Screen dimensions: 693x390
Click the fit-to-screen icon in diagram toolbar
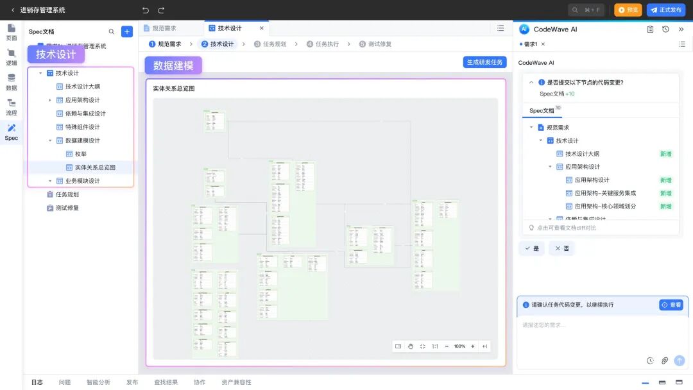pos(422,346)
